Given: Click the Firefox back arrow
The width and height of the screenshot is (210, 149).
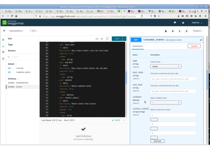Looking at the screenshot, I should [x=3, y=16].
